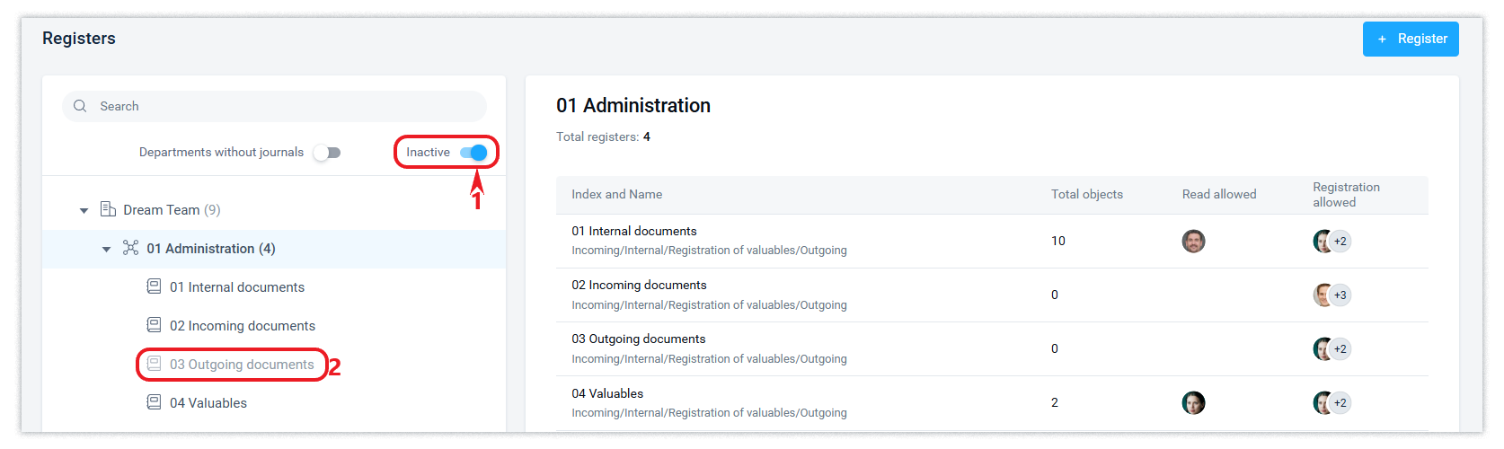Viewport: 1504px width, 449px height.
Task: Click the +2 badge in 03 Outgoing documents row
Action: pos(1340,348)
